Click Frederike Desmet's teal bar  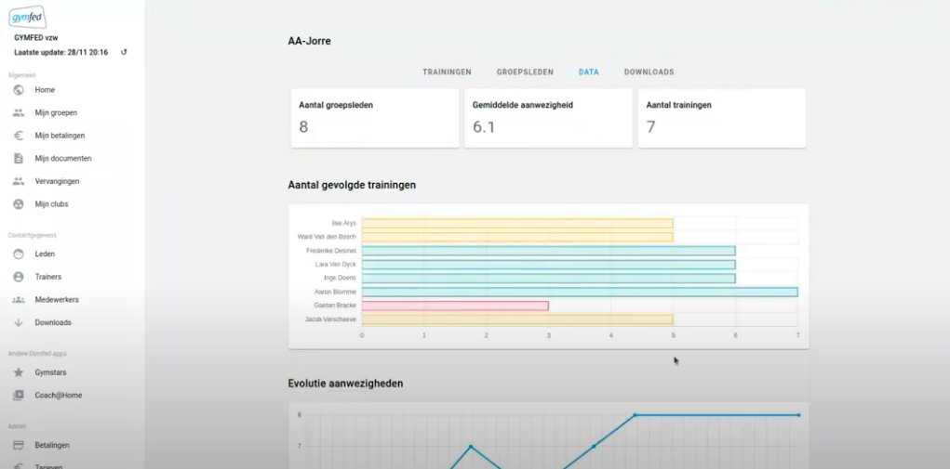(548, 251)
